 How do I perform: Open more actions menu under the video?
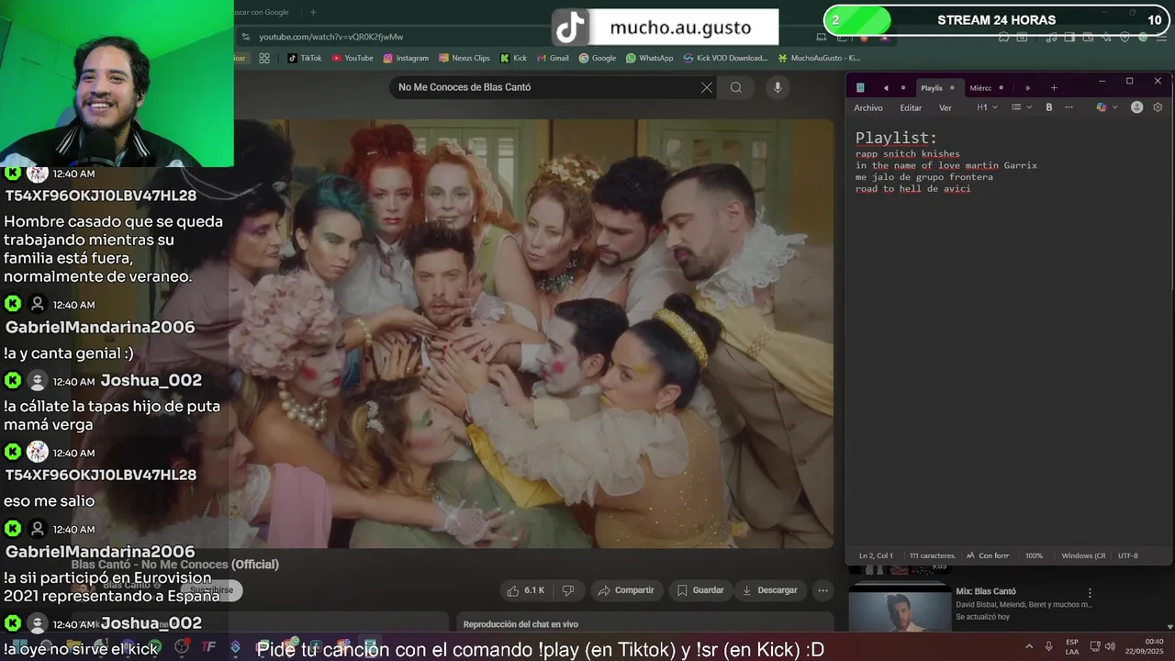pos(823,590)
